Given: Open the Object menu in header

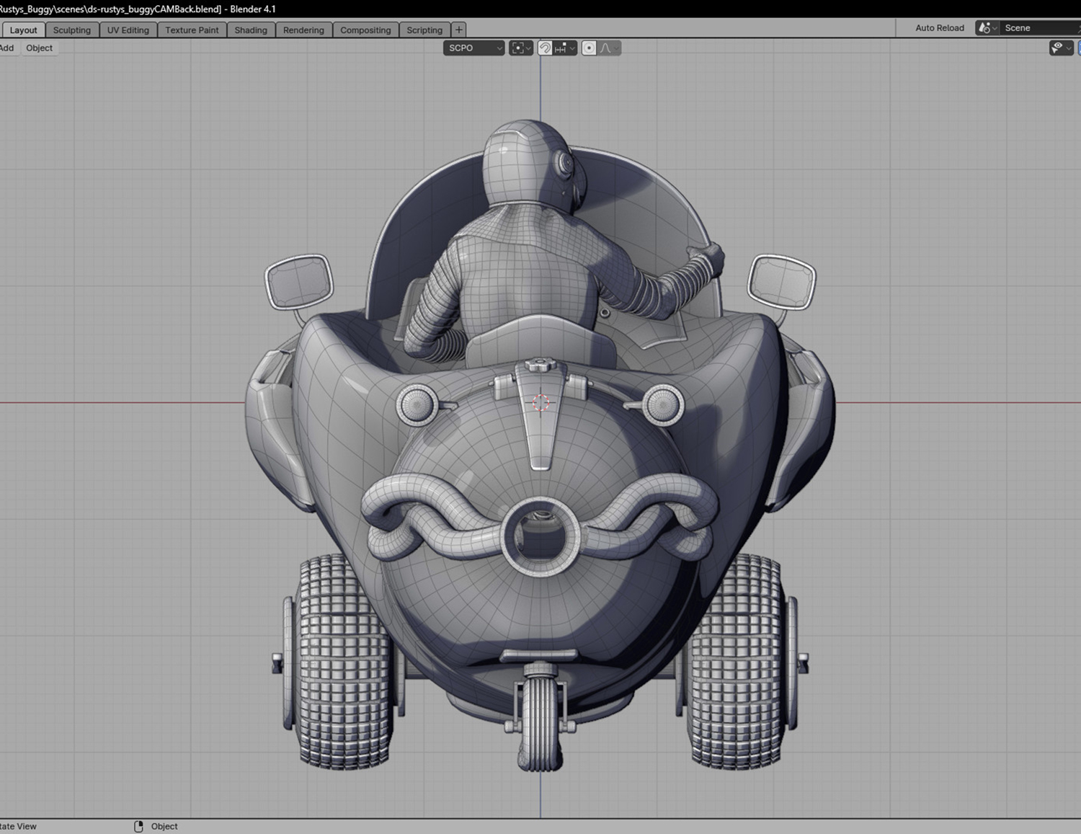Looking at the screenshot, I should click(x=39, y=48).
